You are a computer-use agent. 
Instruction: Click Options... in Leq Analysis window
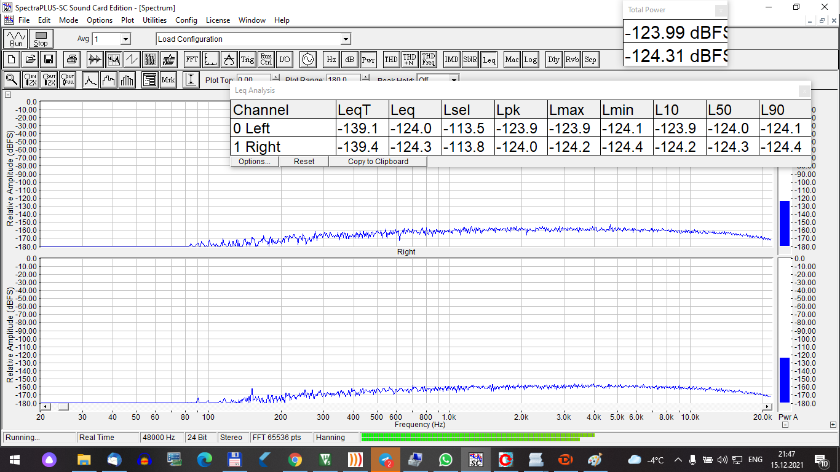(x=255, y=162)
